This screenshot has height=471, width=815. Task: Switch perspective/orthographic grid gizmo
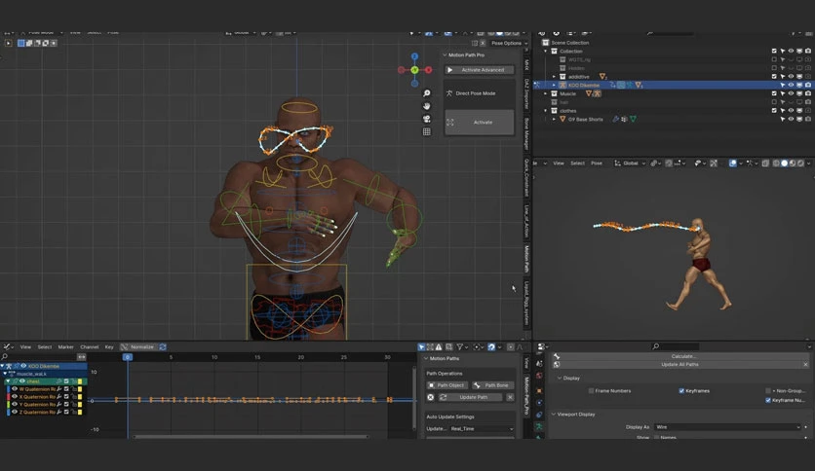pyautogui.click(x=427, y=131)
